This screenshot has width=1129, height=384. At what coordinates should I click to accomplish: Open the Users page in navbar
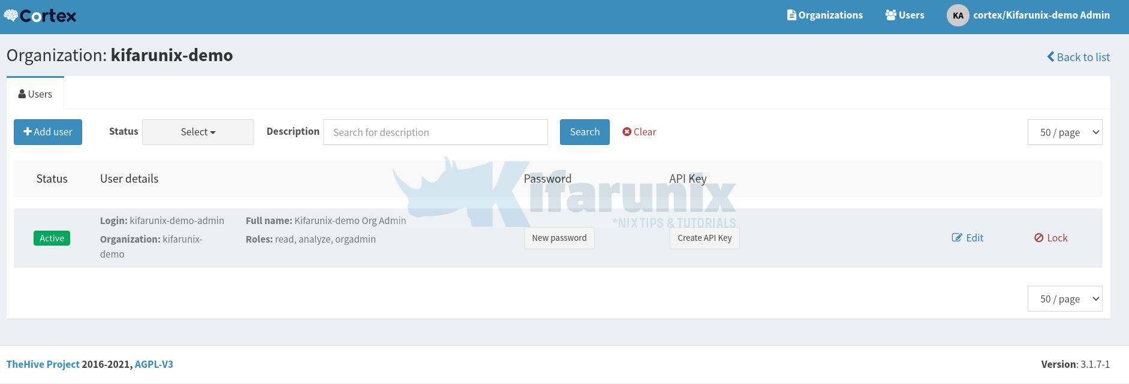[x=905, y=16]
